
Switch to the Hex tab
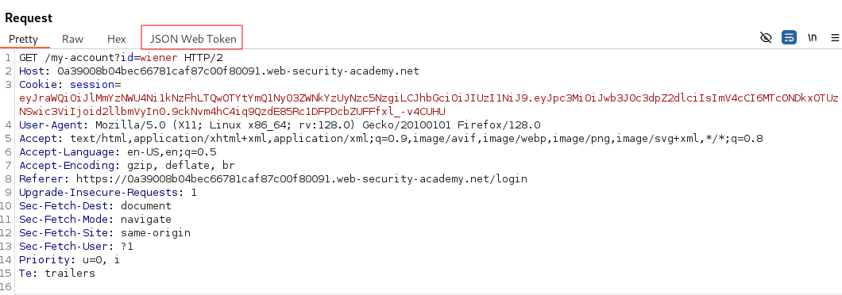click(117, 39)
